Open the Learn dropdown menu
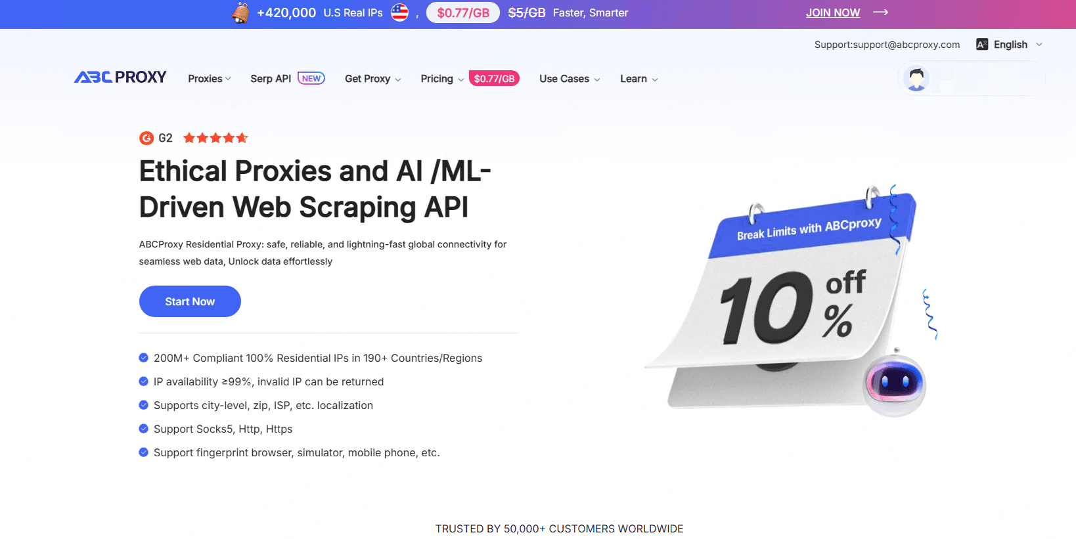The image size is (1076, 539). tap(639, 79)
